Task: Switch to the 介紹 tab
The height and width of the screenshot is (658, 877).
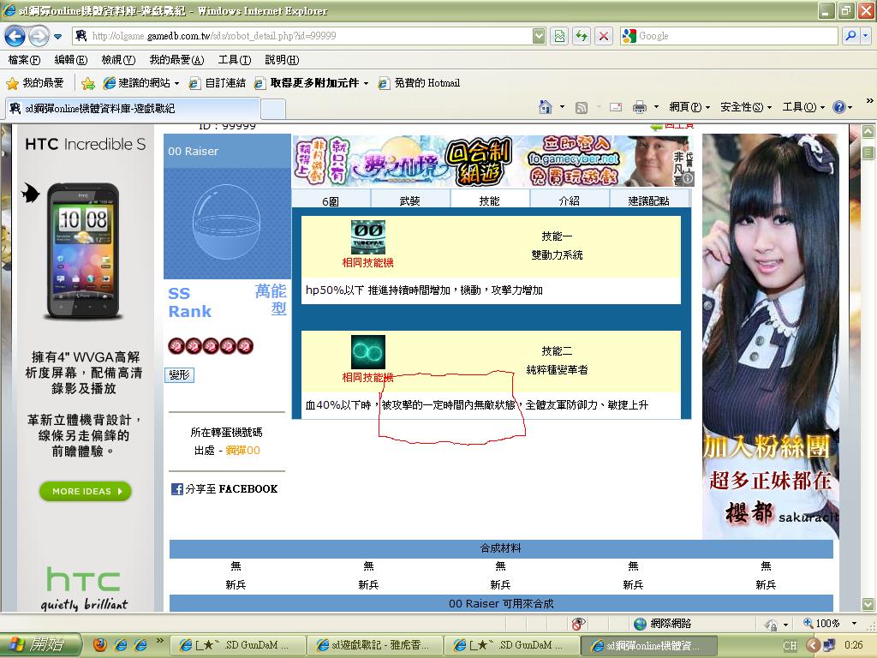Action: pos(570,200)
